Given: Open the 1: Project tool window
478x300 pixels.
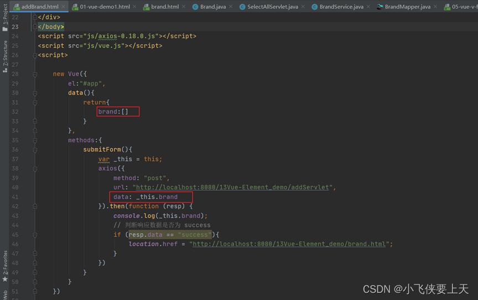Looking at the screenshot, I should [5, 14].
